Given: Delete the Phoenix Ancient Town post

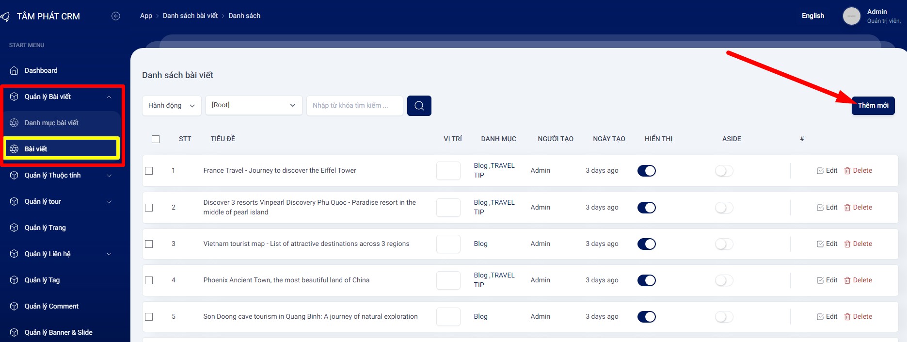Looking at the screenshot, I should pos(858,280).
